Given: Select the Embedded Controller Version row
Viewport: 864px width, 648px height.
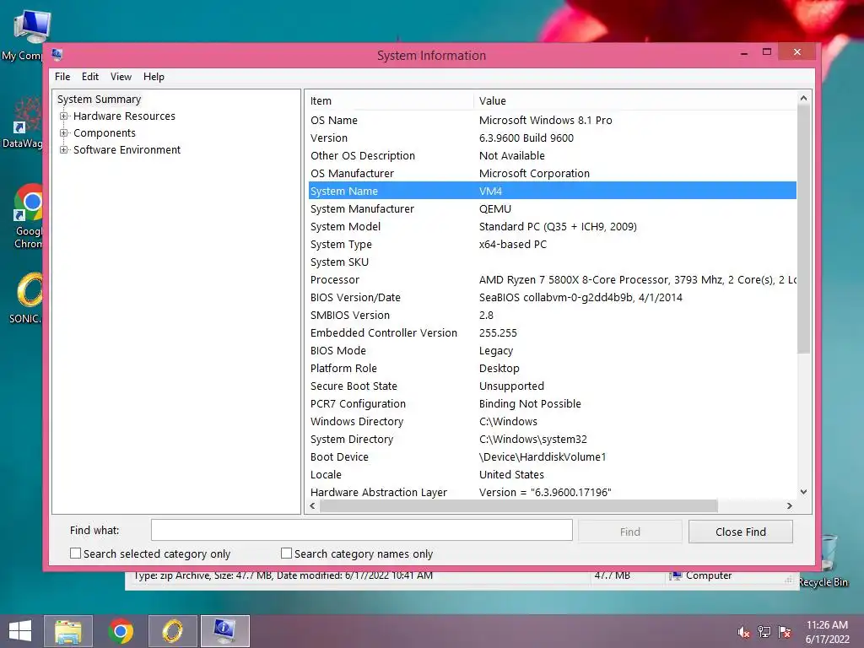Looking at the screenshot, I should click(x=552, y=332).
